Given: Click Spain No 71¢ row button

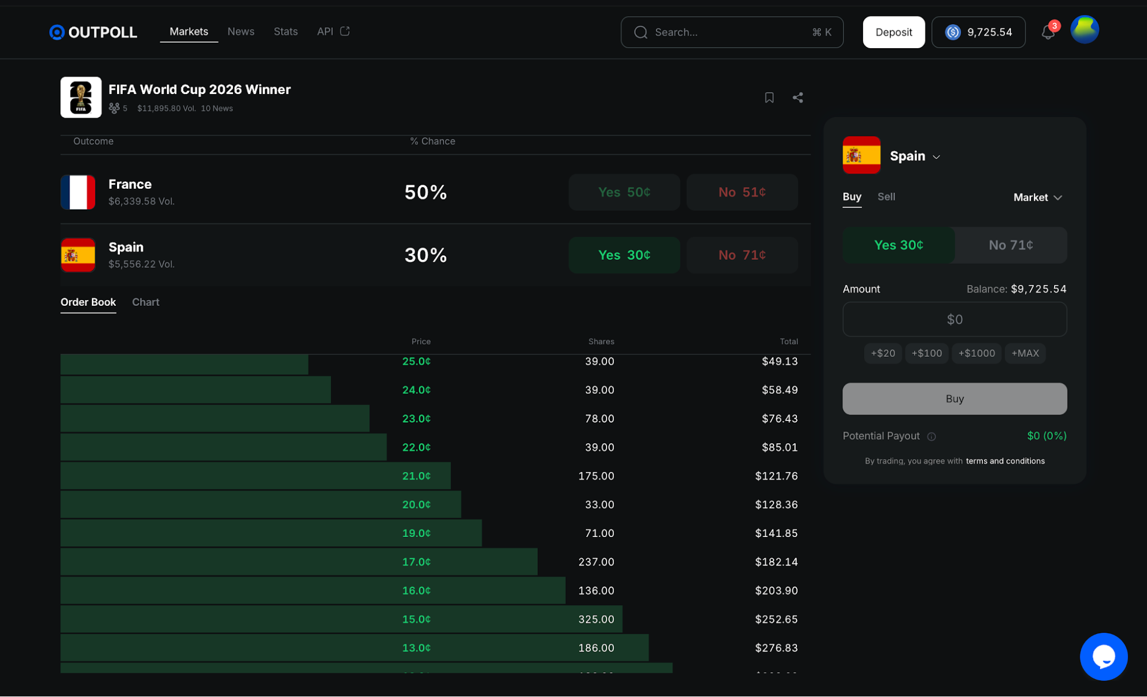Looking at the screenshot, I should coord(741,255).
